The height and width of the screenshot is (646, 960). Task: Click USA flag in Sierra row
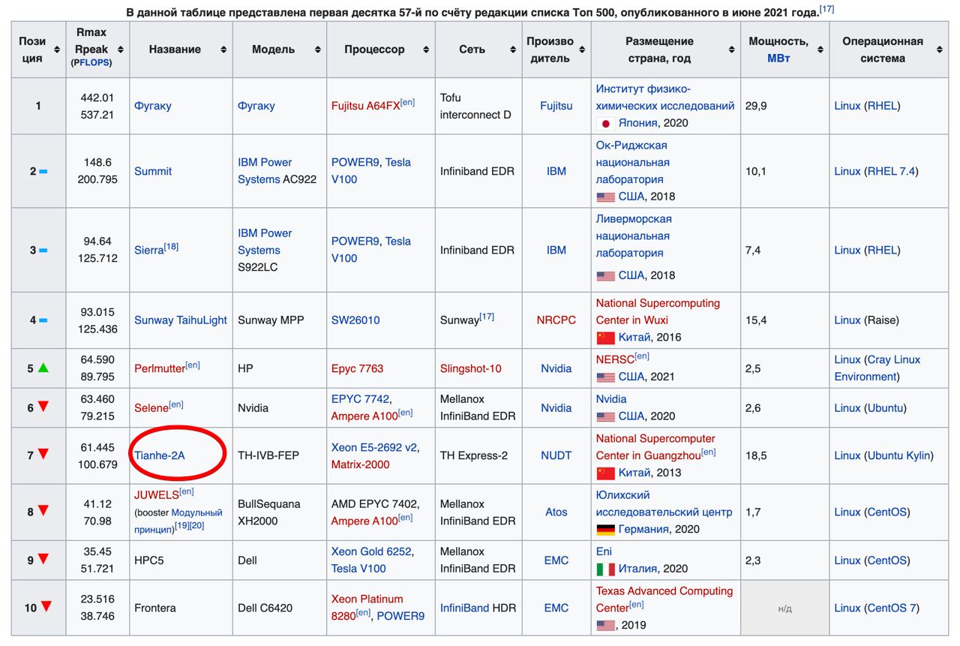pyautogui.click(x=605, y=275)
